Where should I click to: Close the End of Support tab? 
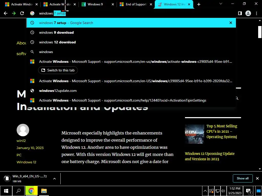coord(151,5)
